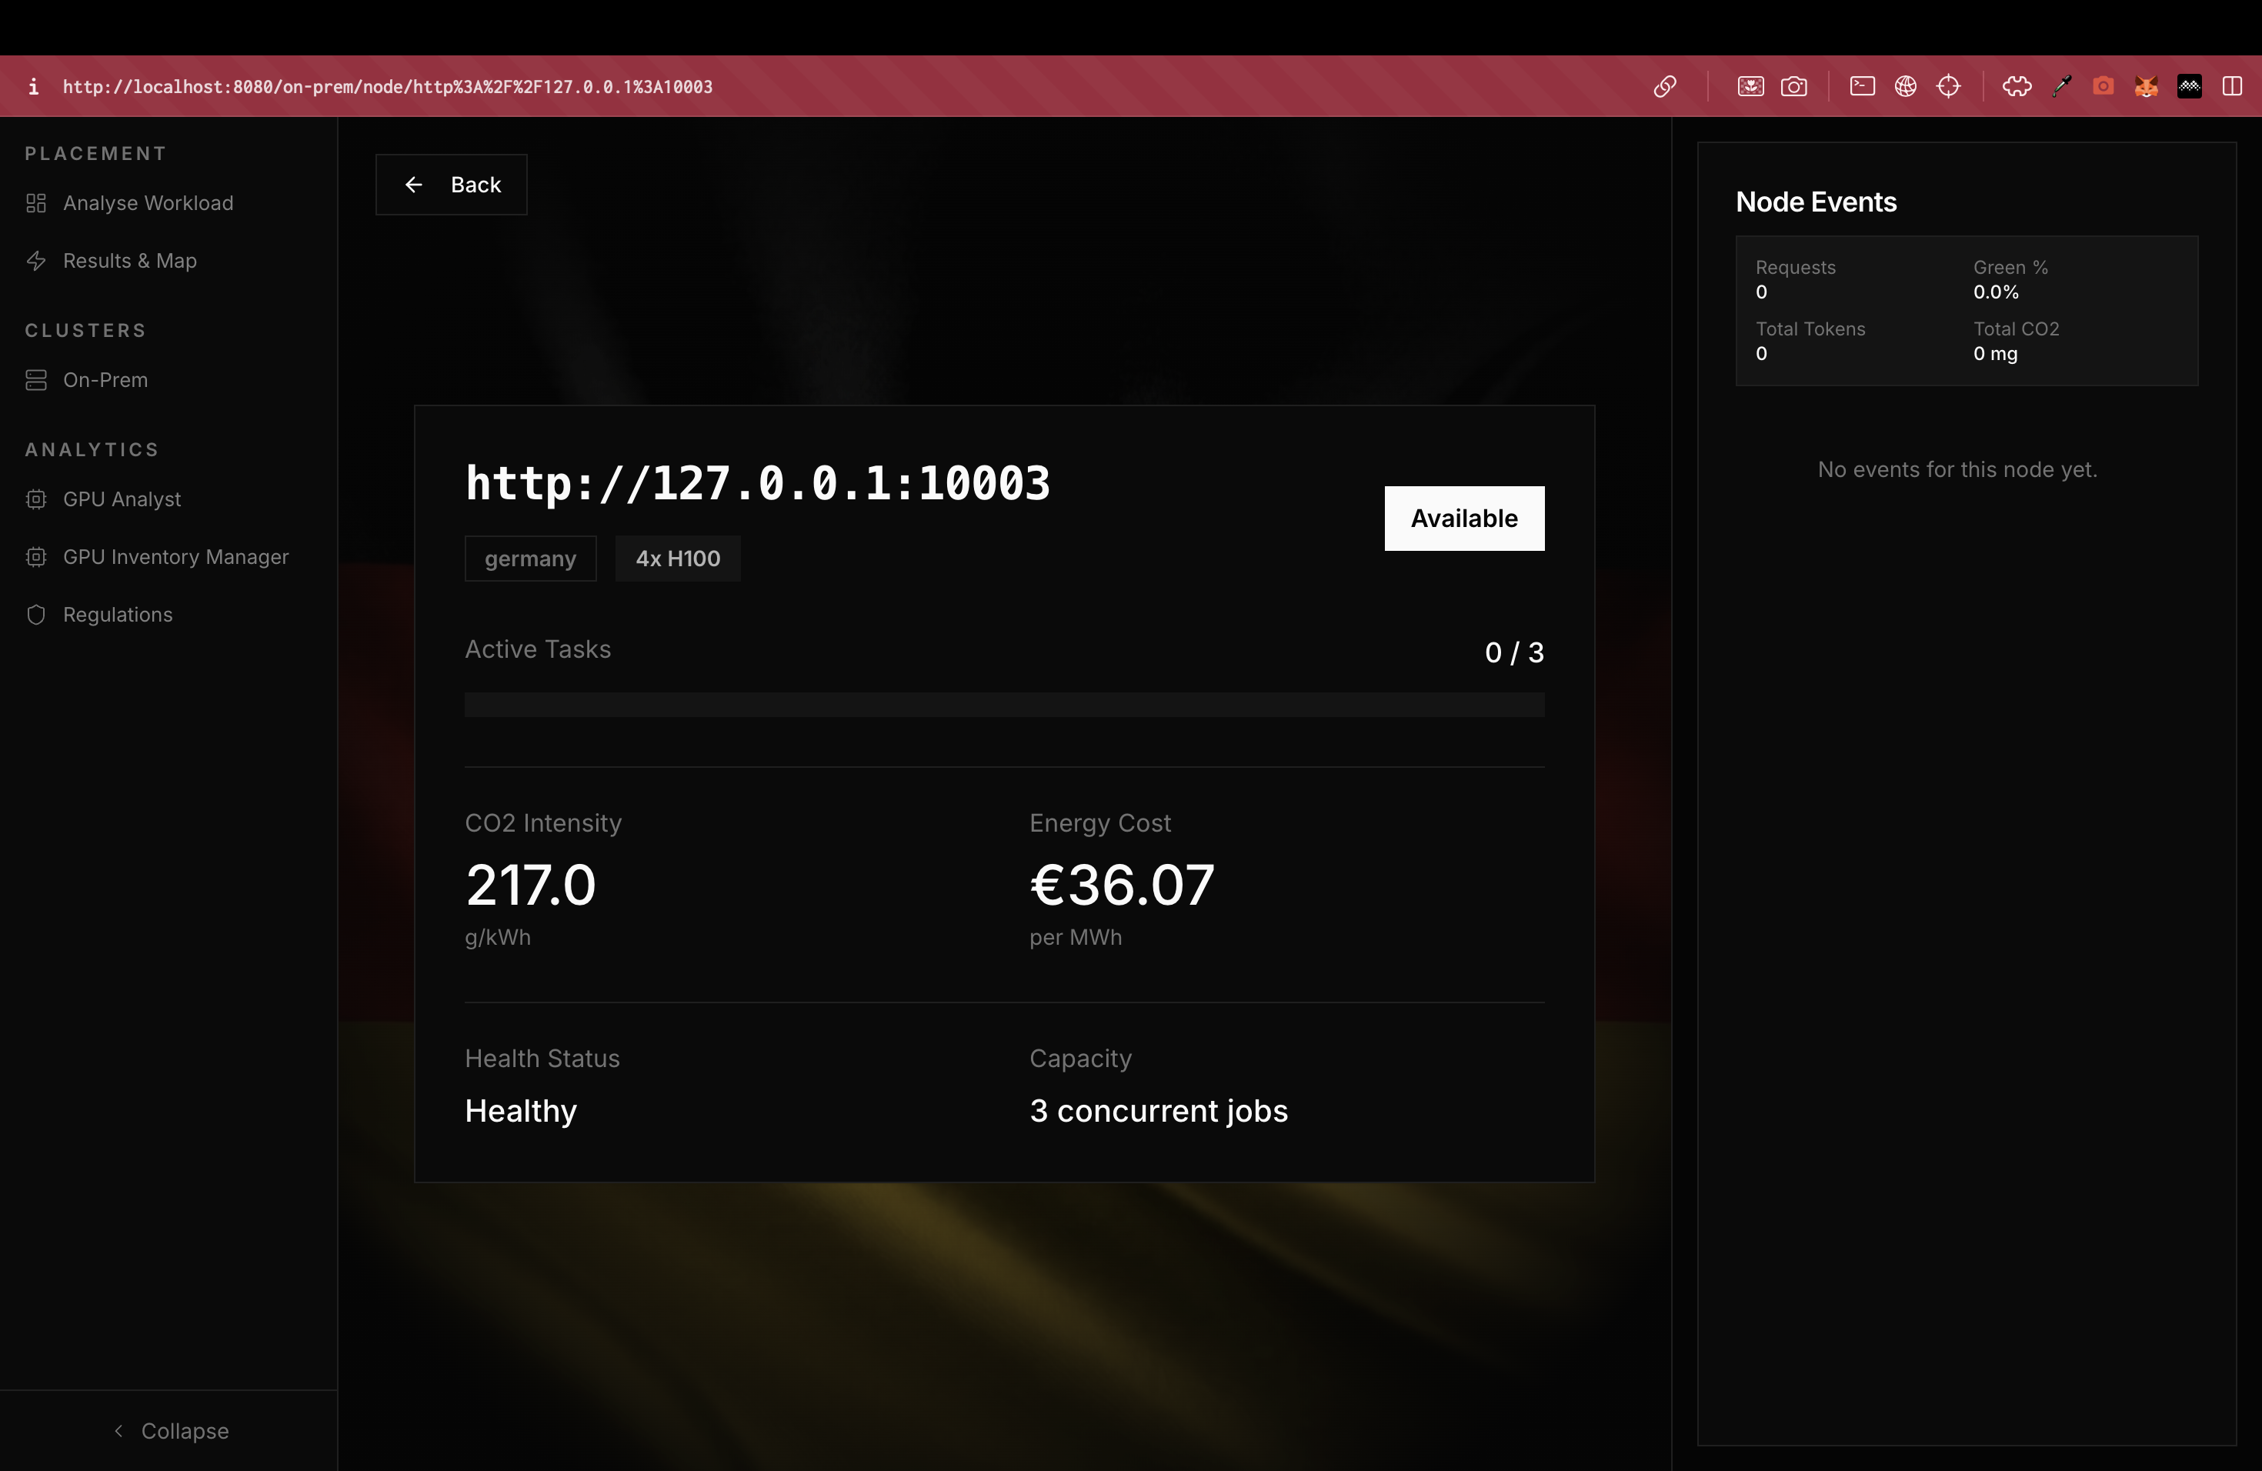Open GPU Inventory Manager
Screen dimensions: 2262x1471
(x=175, y=557)
